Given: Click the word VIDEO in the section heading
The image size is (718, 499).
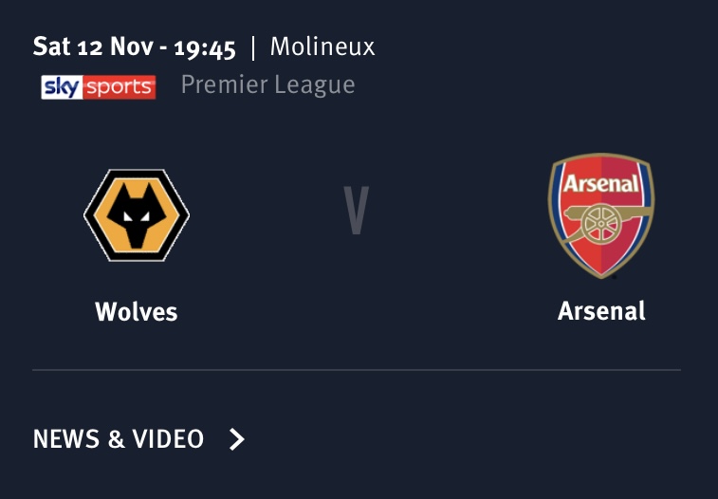Looking at the screenshot, I should [x=168, y=439].
